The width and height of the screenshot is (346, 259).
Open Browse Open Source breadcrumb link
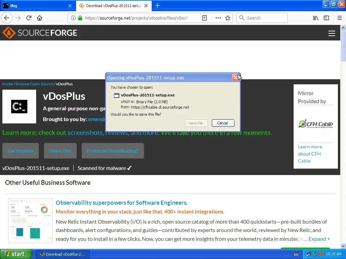click(35, 84)
